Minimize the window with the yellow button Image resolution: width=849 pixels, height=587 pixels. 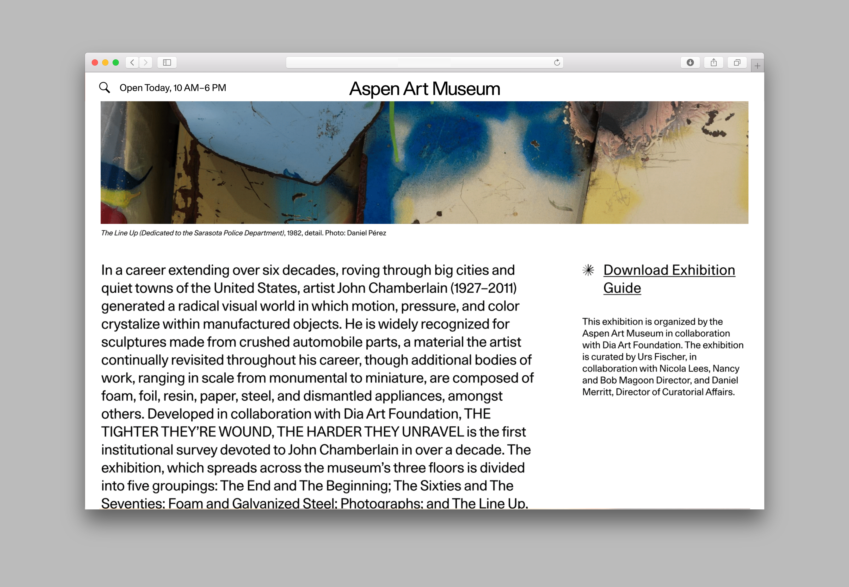tap(105, 62)
